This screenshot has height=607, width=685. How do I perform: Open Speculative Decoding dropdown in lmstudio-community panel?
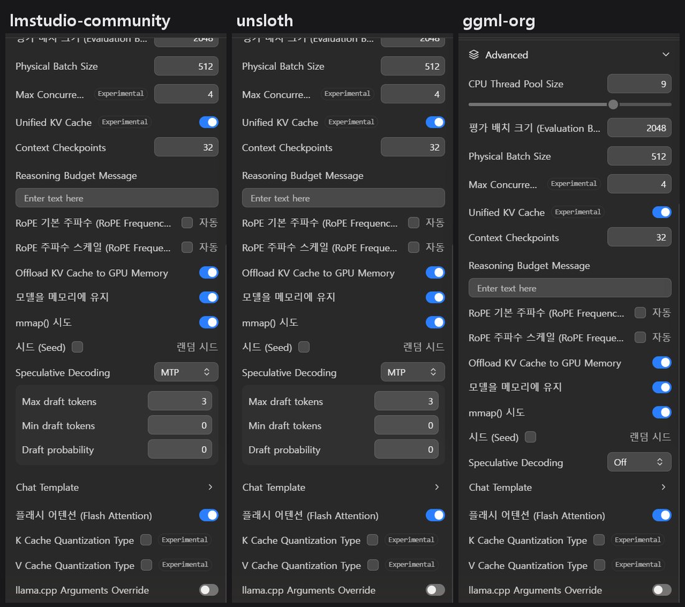click(x=186, y=372)
